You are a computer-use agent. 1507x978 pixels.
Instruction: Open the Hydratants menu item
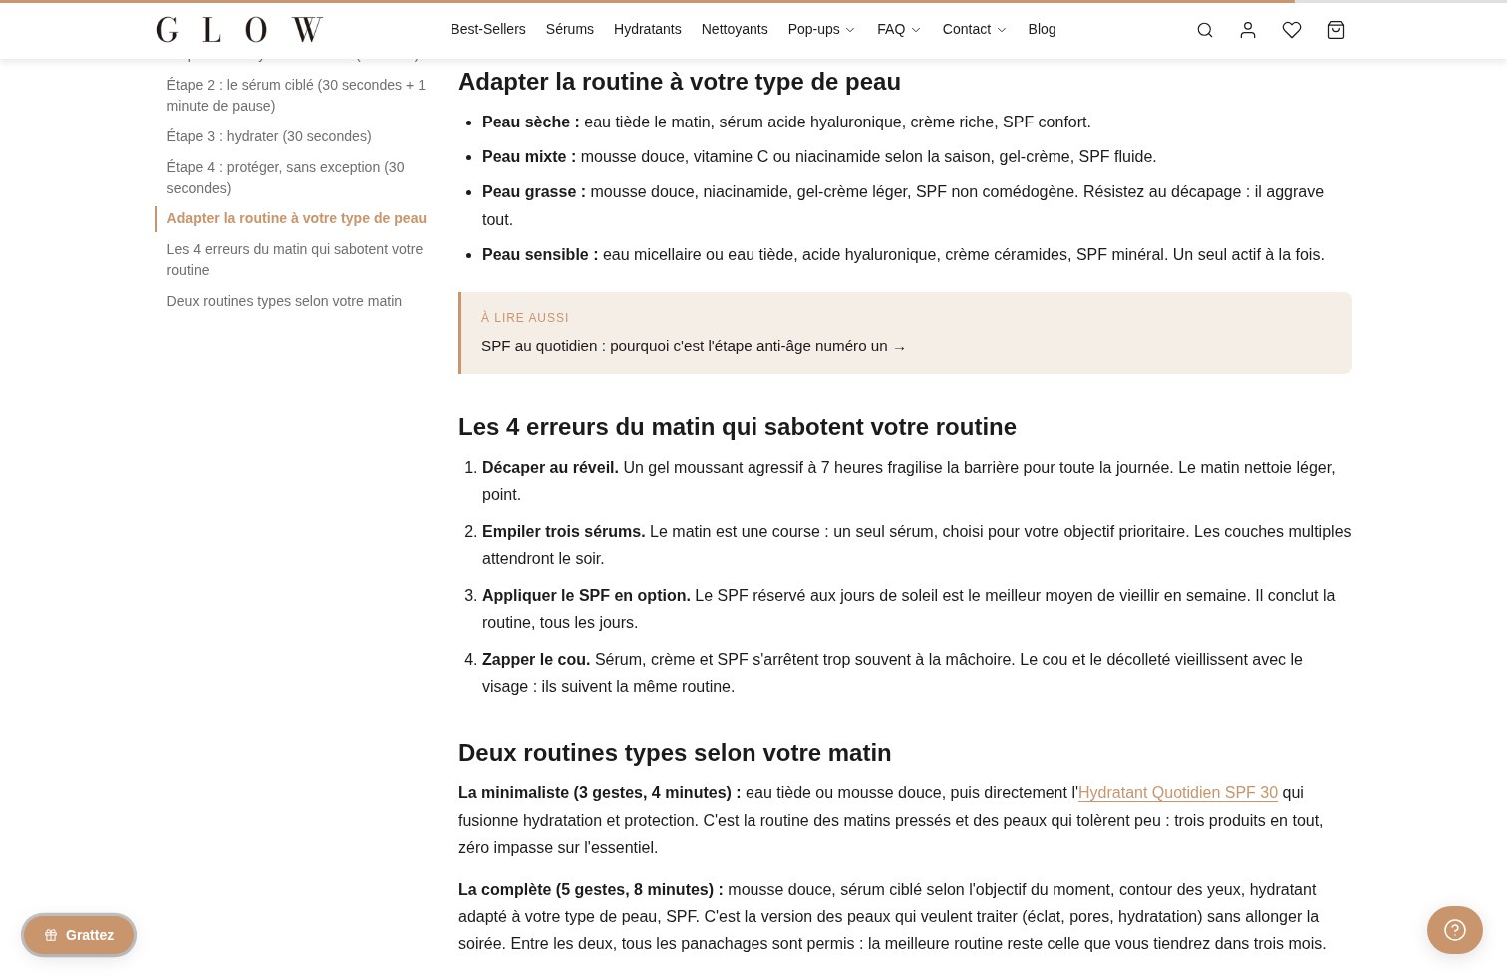(648, 29)
